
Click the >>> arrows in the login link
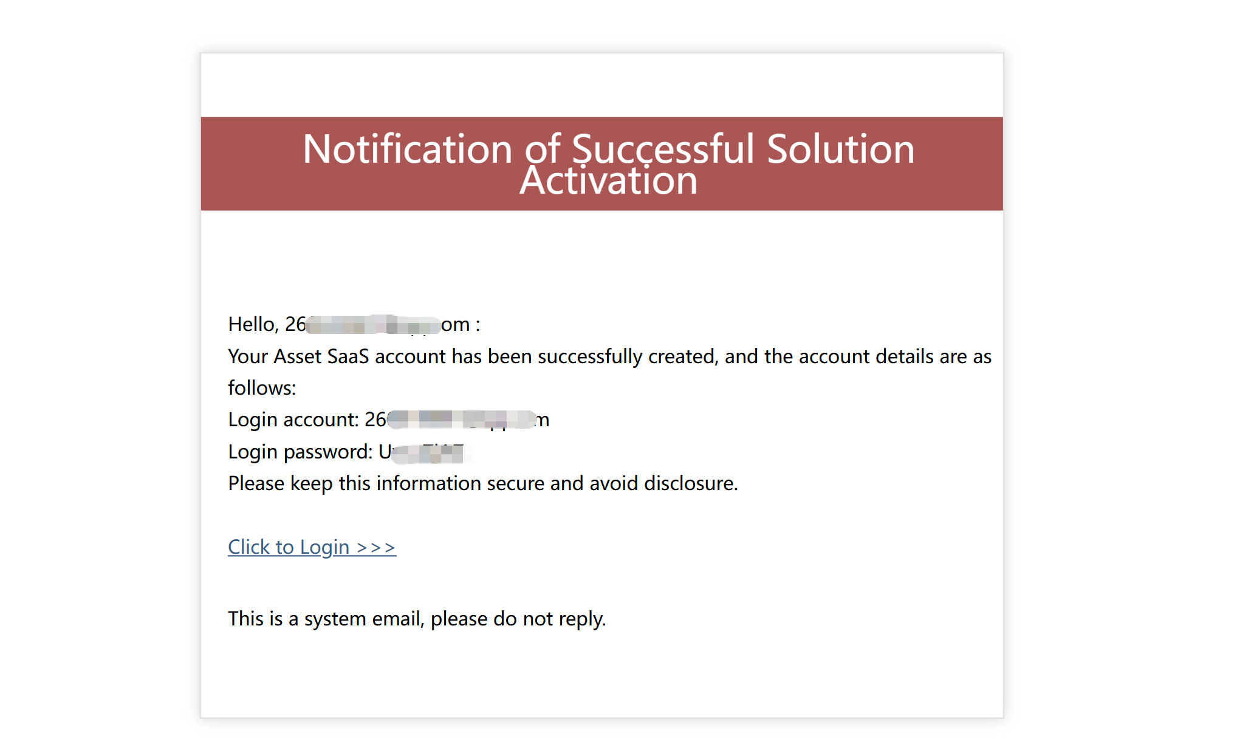[x=376, y=548]
